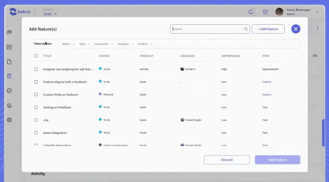This screenshot has height=182, width=329.
Task: Click 'Activity' product cell in first row
Action: coord(144,69)
